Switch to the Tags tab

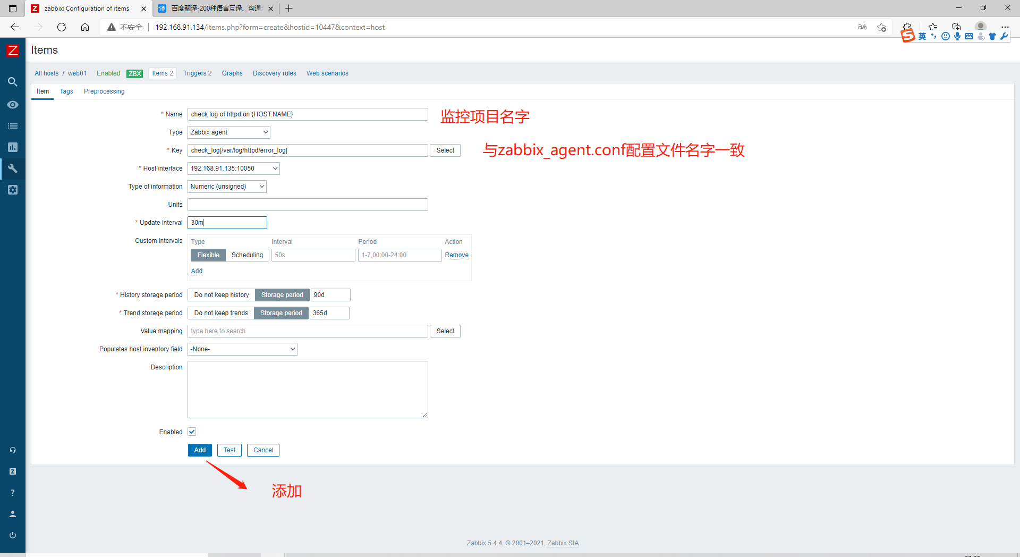(x=66, y=91)
